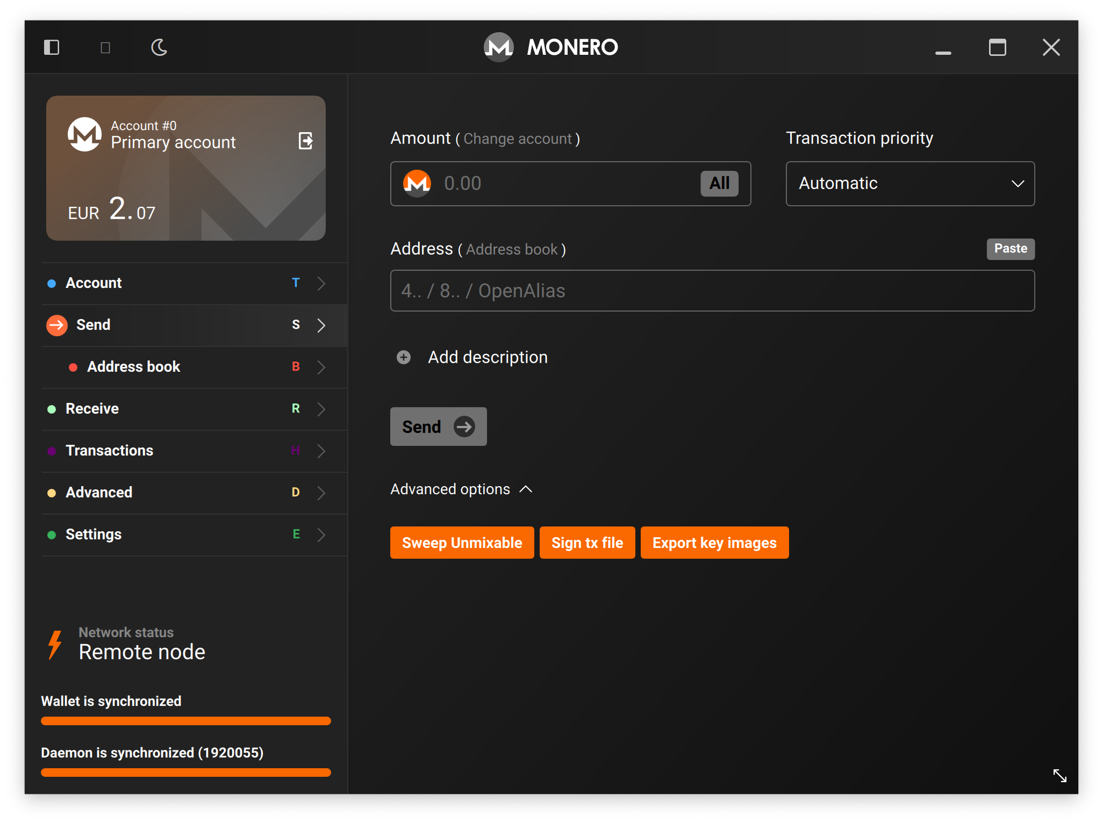Toggle the sidebar panel icon in title bar
This screenshot has width=1103, height=823.
pos(52,47)
